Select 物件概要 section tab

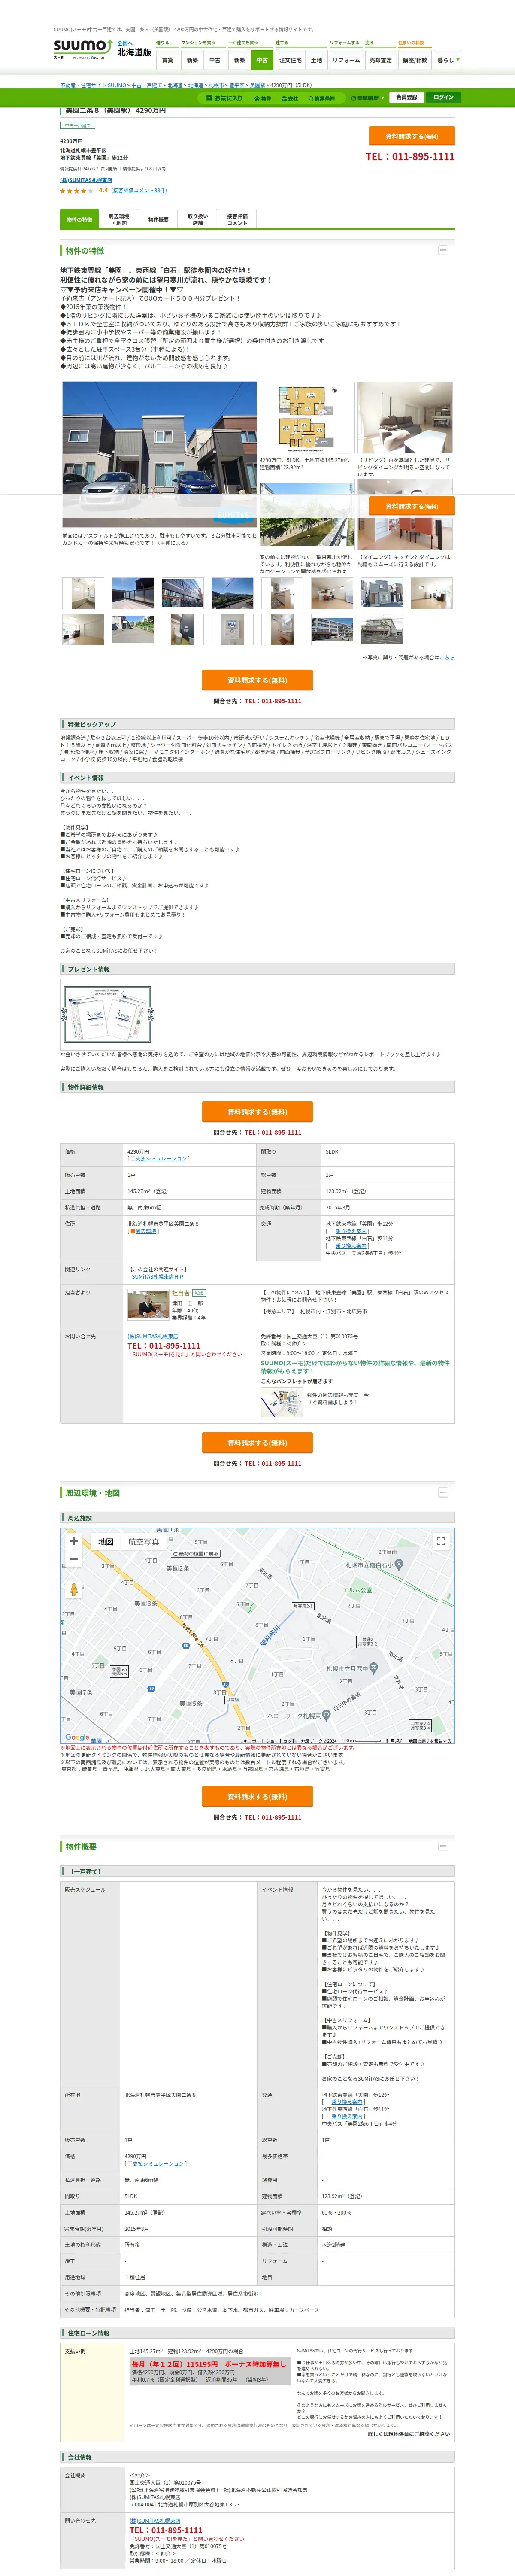[158, 219]
